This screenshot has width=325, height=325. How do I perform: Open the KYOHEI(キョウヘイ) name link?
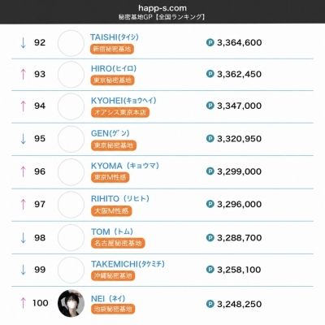[123, 101]
